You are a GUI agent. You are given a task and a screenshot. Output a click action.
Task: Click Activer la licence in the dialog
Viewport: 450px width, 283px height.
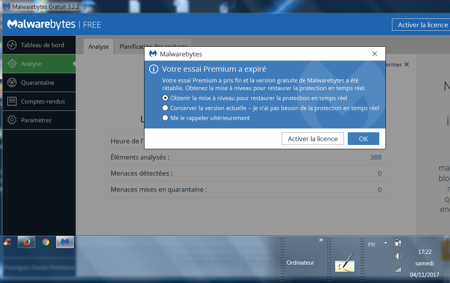312,139
